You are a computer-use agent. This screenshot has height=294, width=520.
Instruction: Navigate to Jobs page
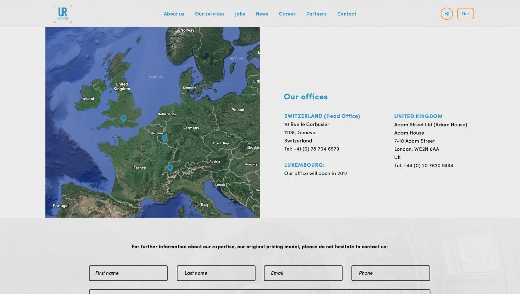(240, 14)
